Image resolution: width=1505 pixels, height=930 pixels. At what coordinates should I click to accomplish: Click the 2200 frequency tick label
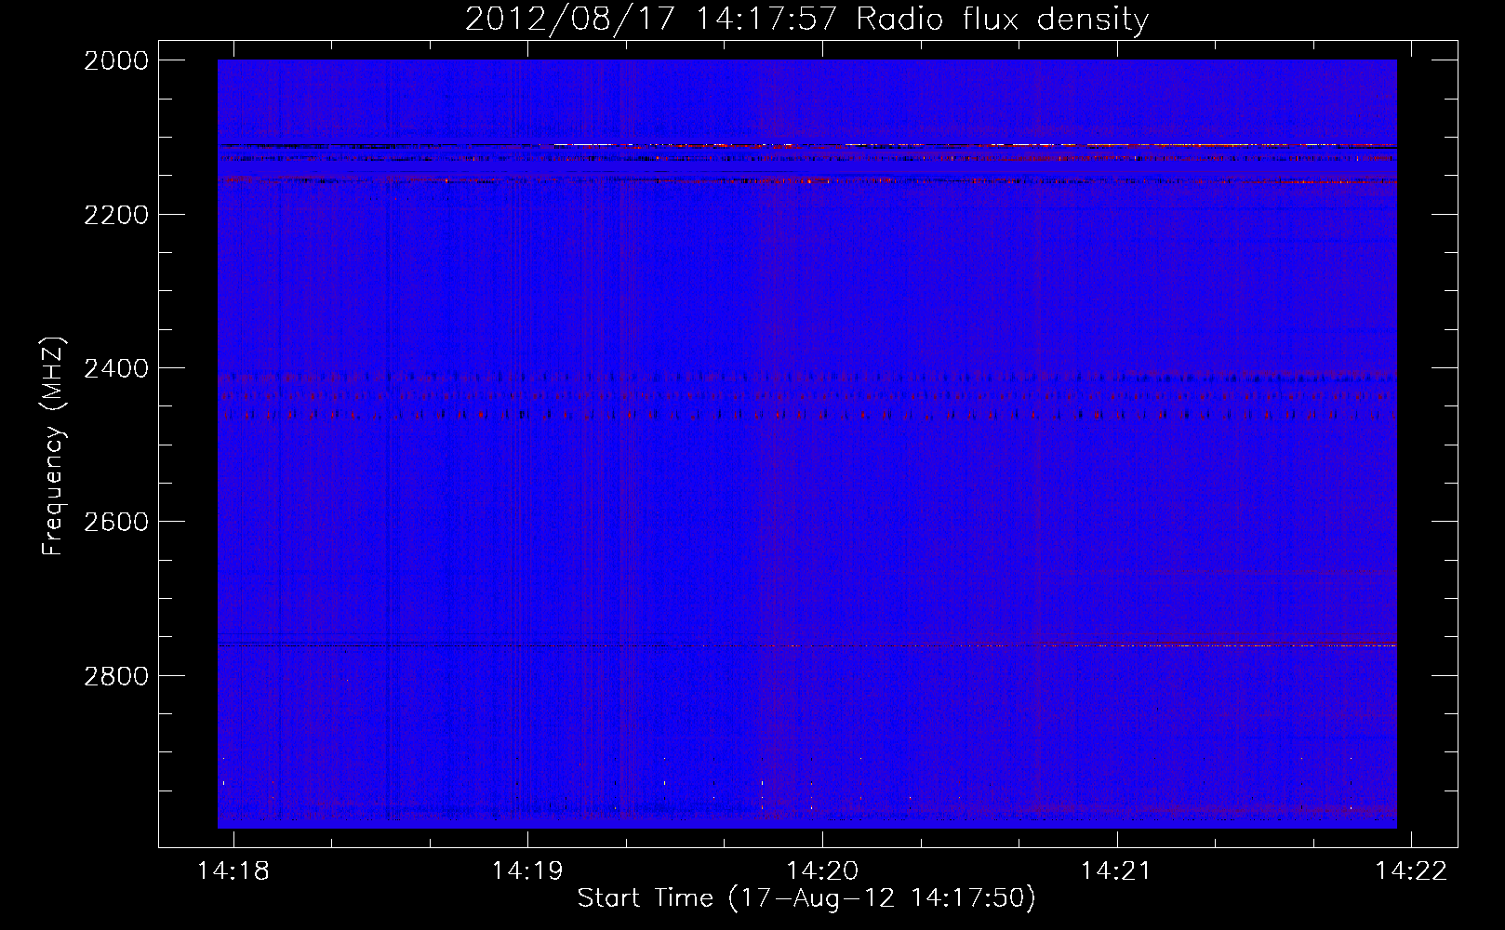116,215
